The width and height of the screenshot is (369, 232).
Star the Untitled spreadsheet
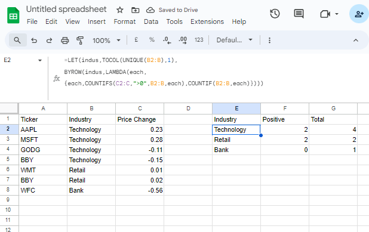(x=120, y=10)
